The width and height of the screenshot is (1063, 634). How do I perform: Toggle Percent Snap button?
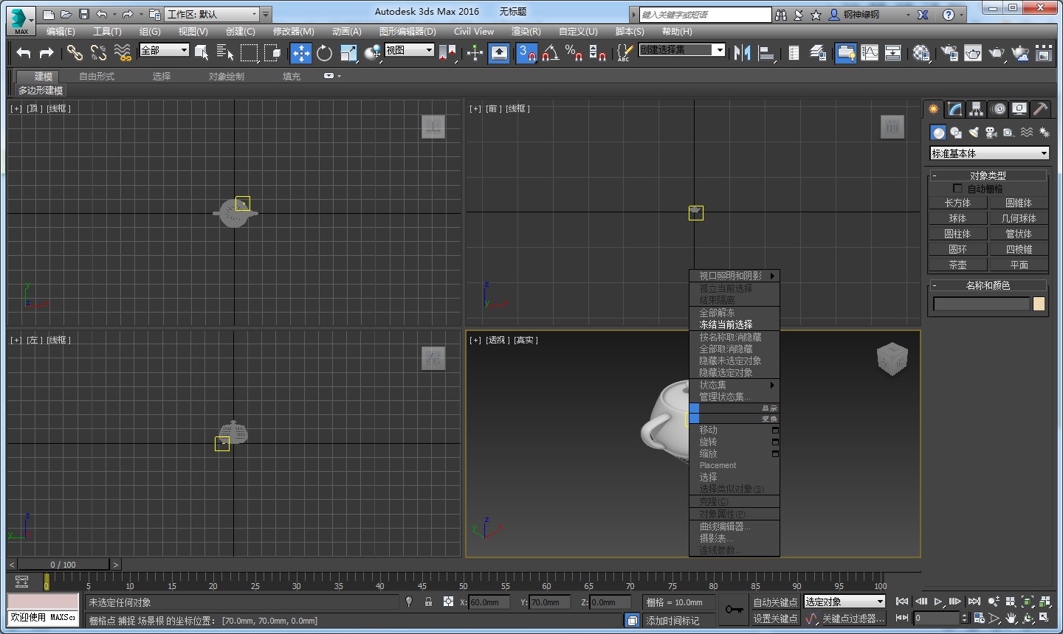pyautogui.click(x=574, y=52)
